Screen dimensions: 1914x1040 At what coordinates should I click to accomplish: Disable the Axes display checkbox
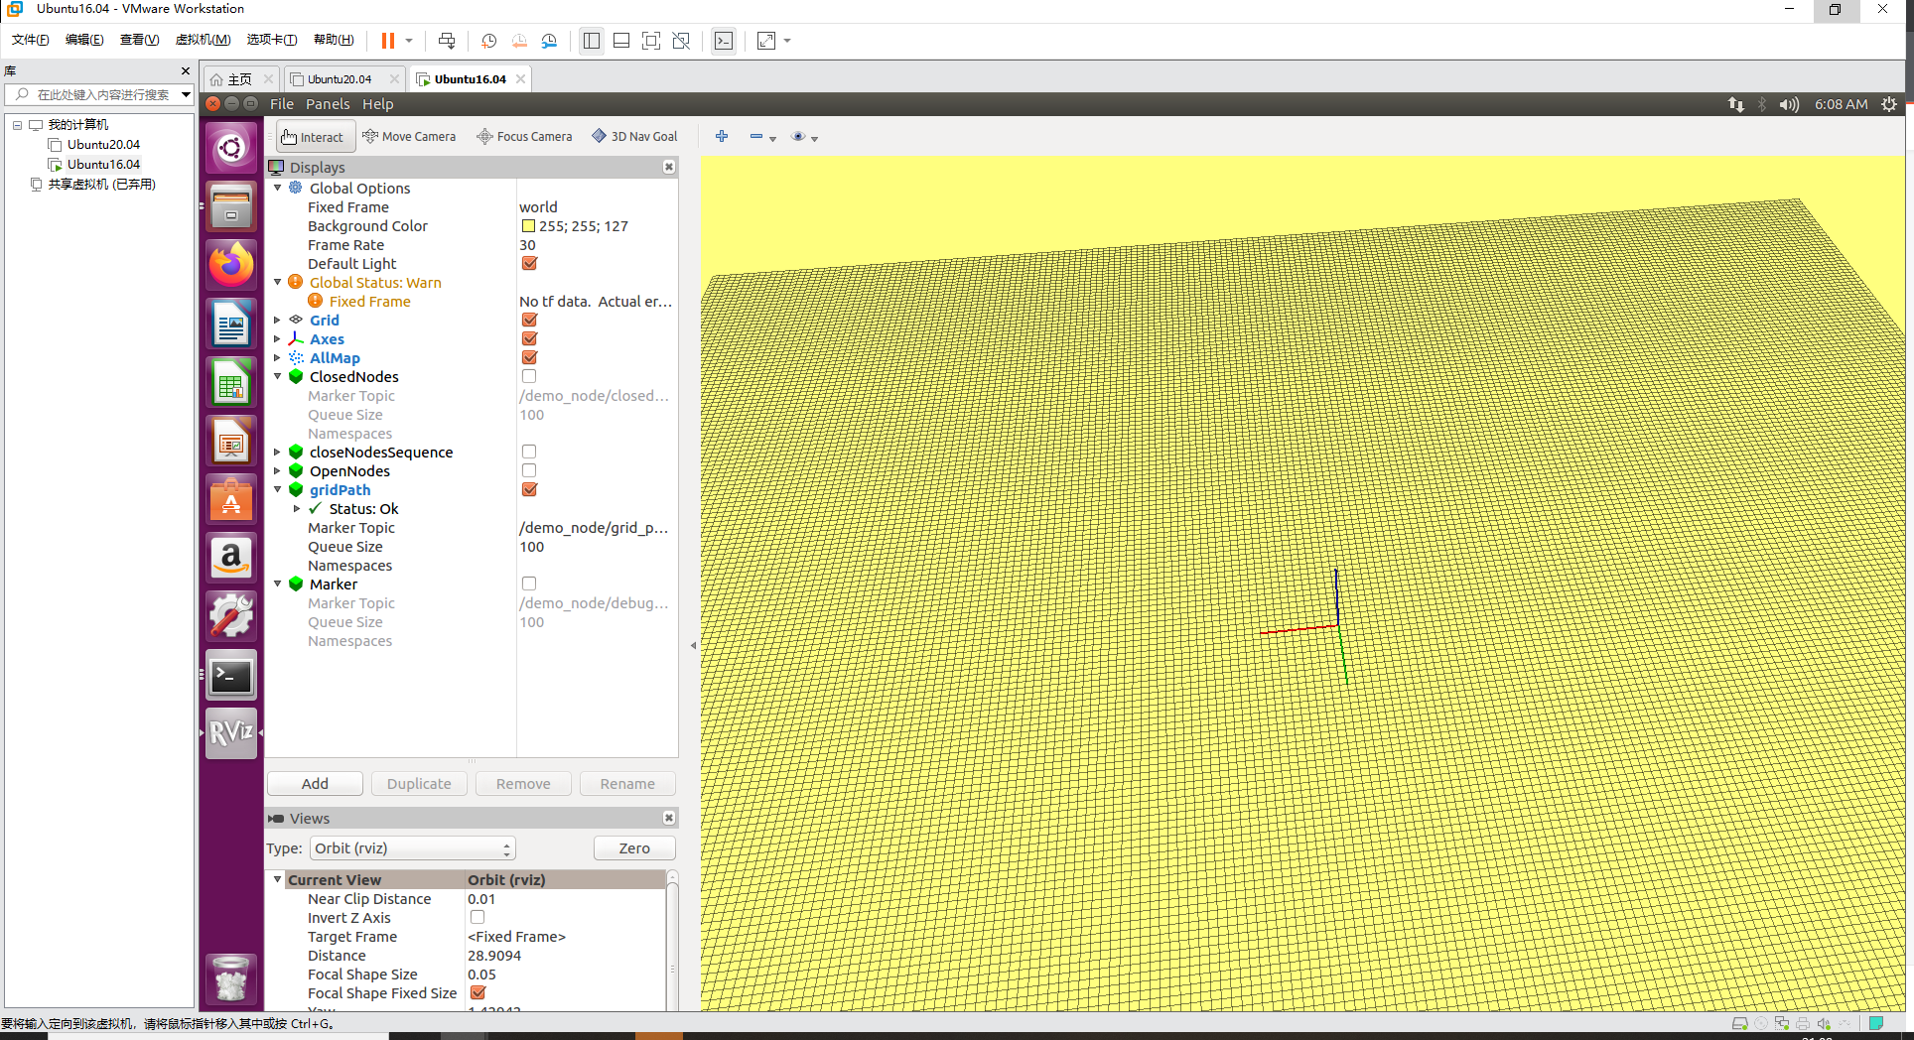coord(529,338)
